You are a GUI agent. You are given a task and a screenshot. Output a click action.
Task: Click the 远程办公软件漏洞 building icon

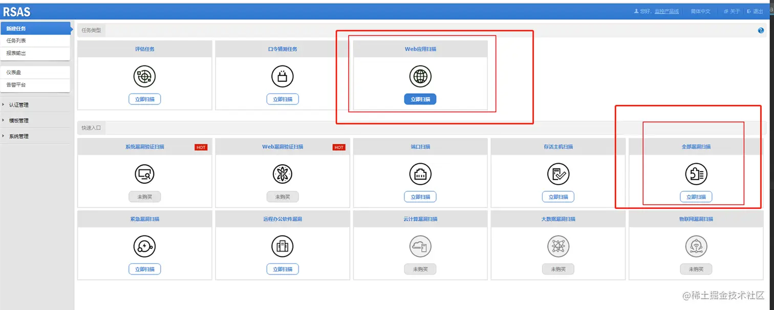[283, 247]
